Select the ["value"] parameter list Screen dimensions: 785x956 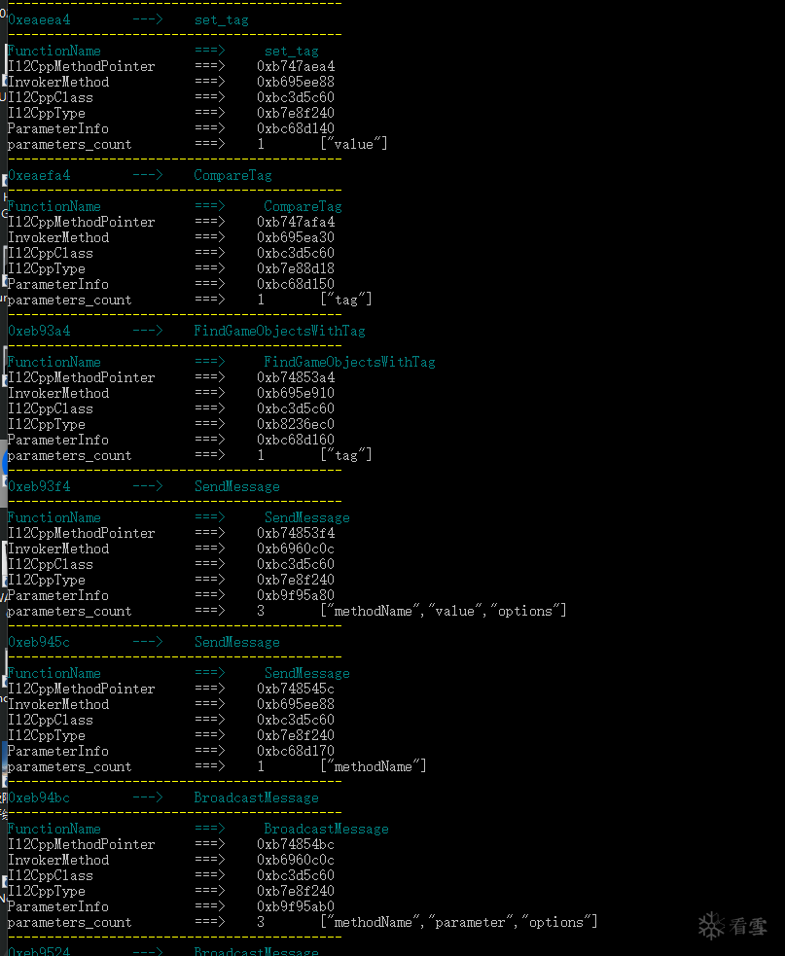tap(354, 144)
